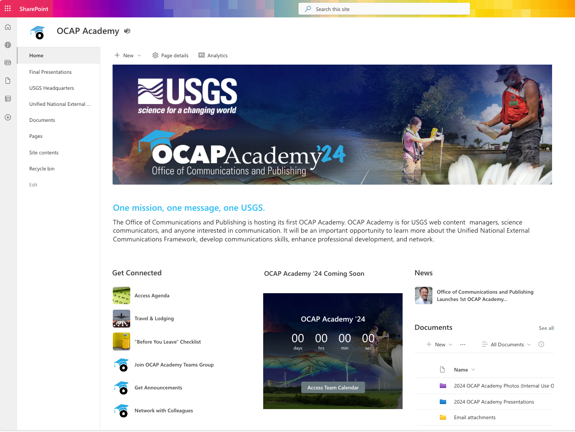Viewport: 575px width, 432px height.
Task: Click the page New button
Action: click(x=128, y=55)
